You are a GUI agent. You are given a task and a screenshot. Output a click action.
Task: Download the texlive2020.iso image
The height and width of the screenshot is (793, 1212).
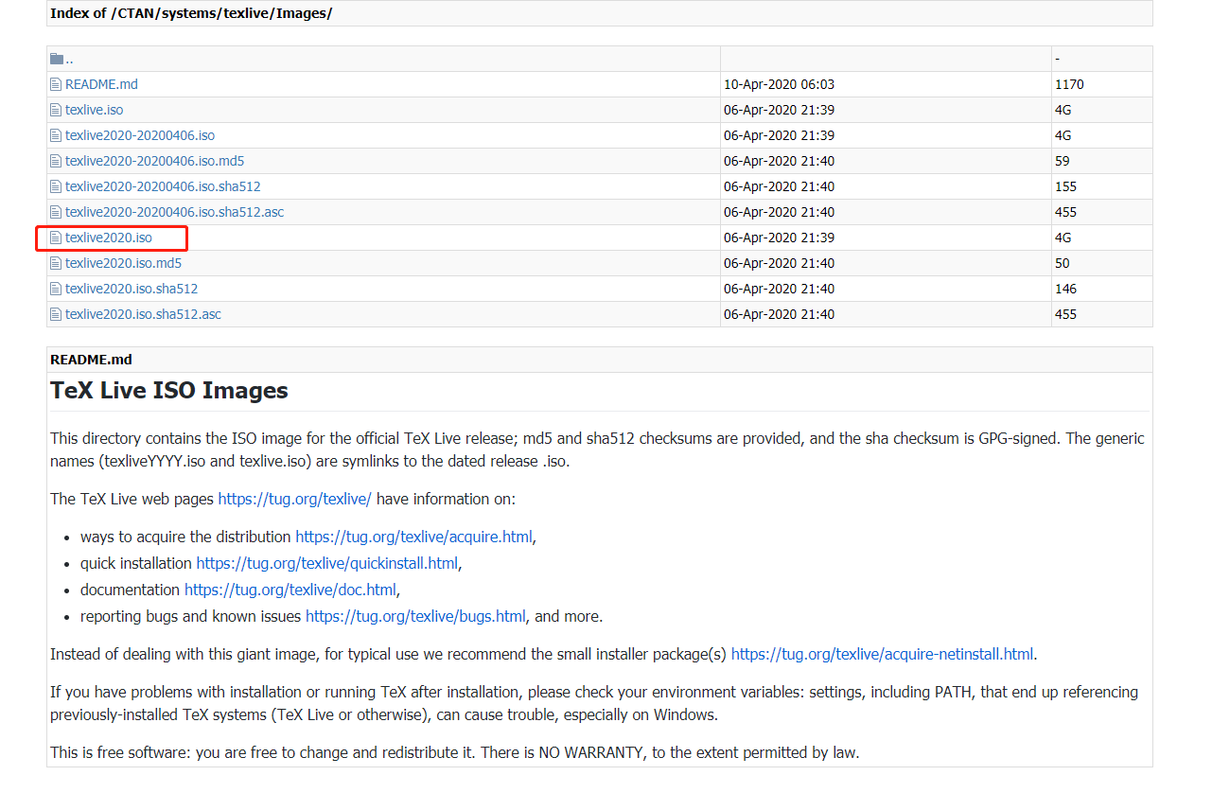109,238
